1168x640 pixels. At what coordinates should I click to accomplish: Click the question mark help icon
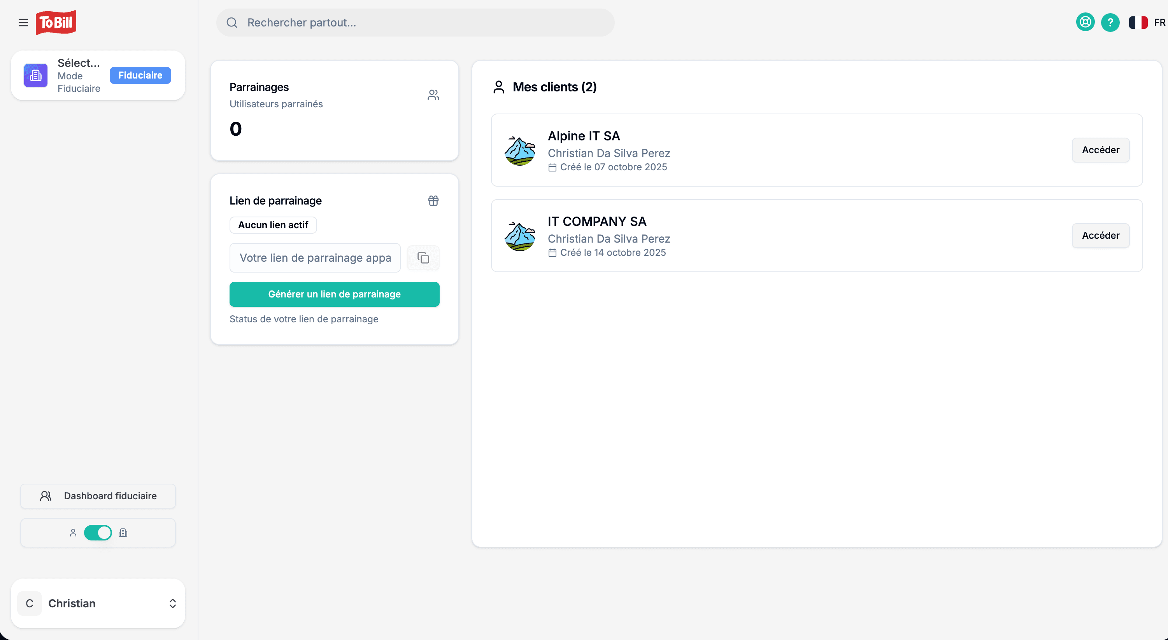click(1110, 22)
